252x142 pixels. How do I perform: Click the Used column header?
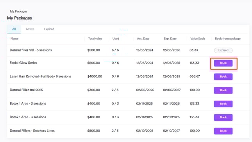[x=116, y=39]
